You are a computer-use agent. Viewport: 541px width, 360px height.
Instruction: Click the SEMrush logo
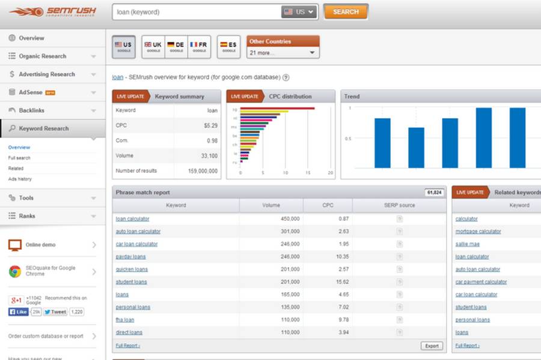coord(53,11)
